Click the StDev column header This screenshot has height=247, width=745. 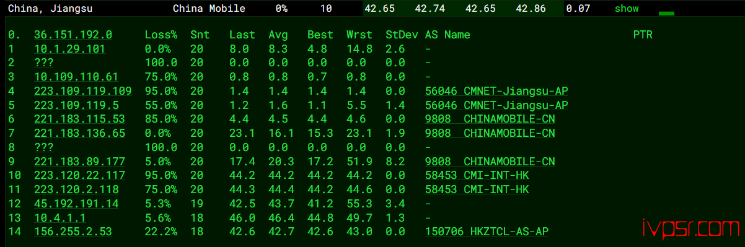coord(401,35)
